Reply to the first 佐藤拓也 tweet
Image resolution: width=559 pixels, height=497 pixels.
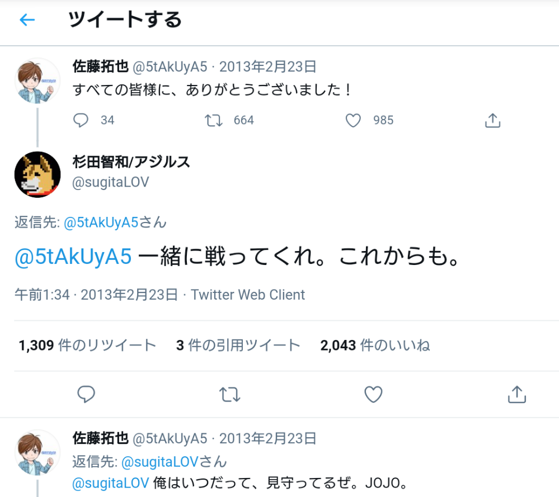82,120
